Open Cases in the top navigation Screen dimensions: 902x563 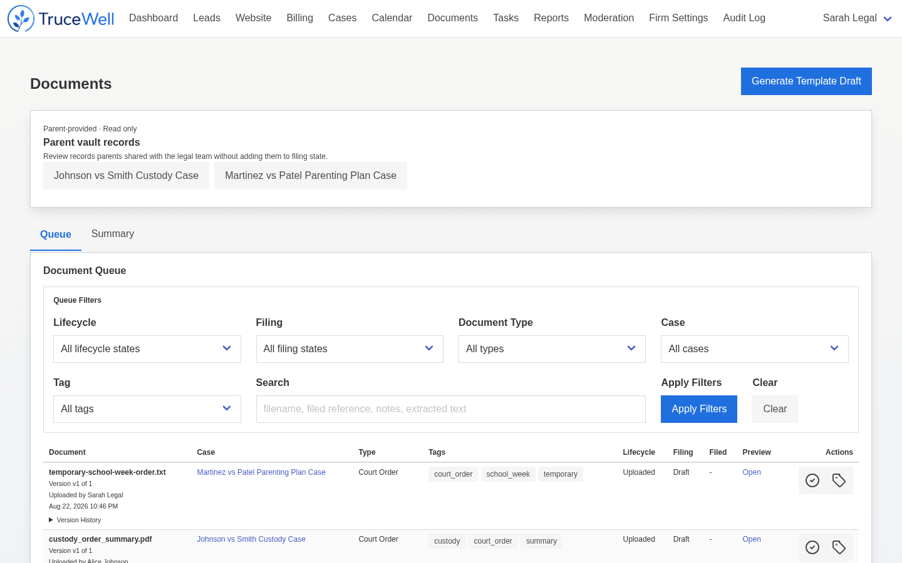pyautogui.click(x=343, y=18)
